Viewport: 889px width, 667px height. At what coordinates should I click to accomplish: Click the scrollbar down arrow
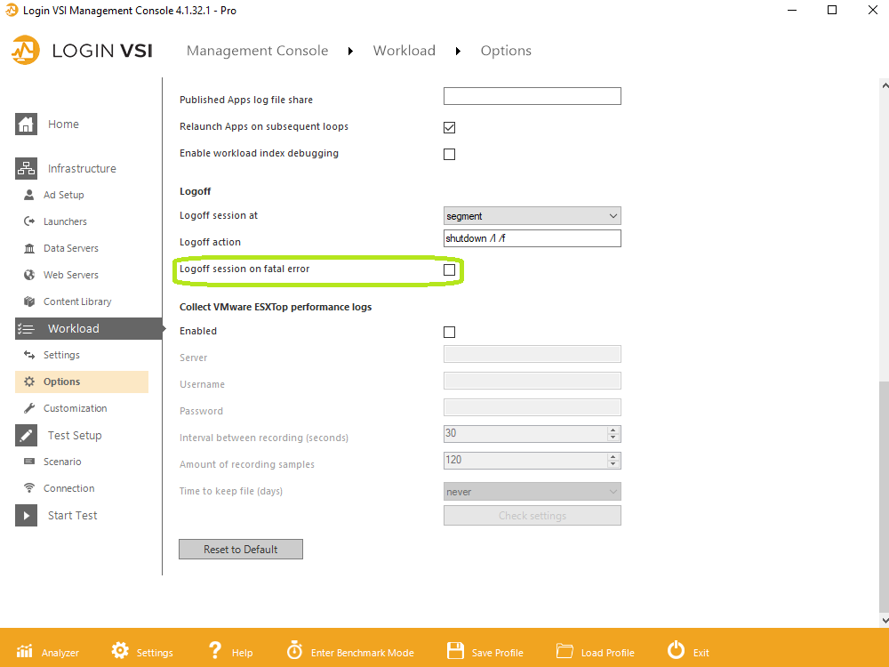885,621
